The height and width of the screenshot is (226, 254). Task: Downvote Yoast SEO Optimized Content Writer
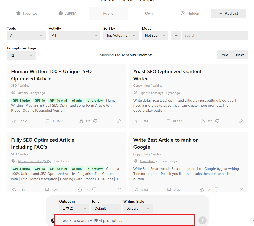click(217, 121)
